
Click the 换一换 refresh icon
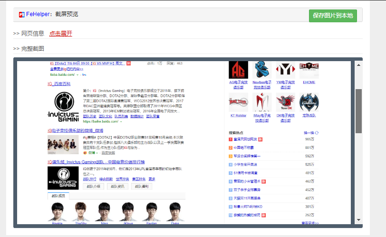tap(317, 133)
